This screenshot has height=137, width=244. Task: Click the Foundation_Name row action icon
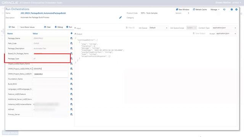pos(71,79)
